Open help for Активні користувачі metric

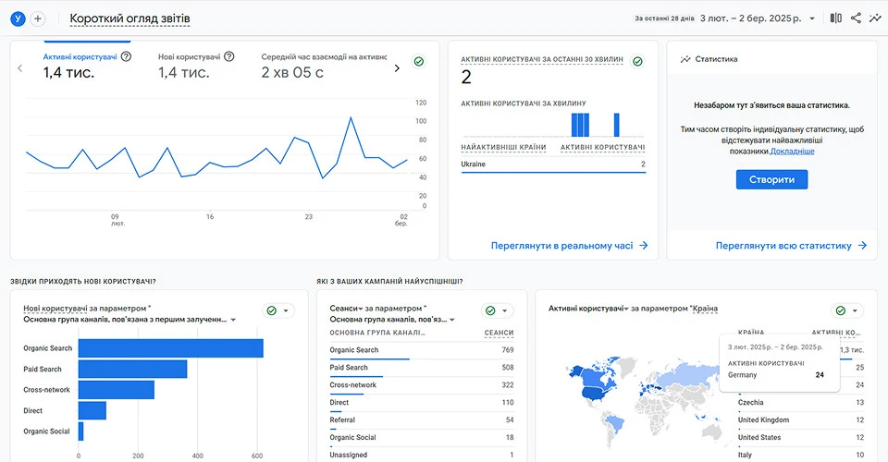click(127, 56)
